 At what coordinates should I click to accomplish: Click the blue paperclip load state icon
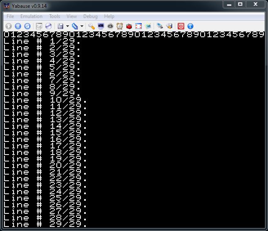point(75,26)
